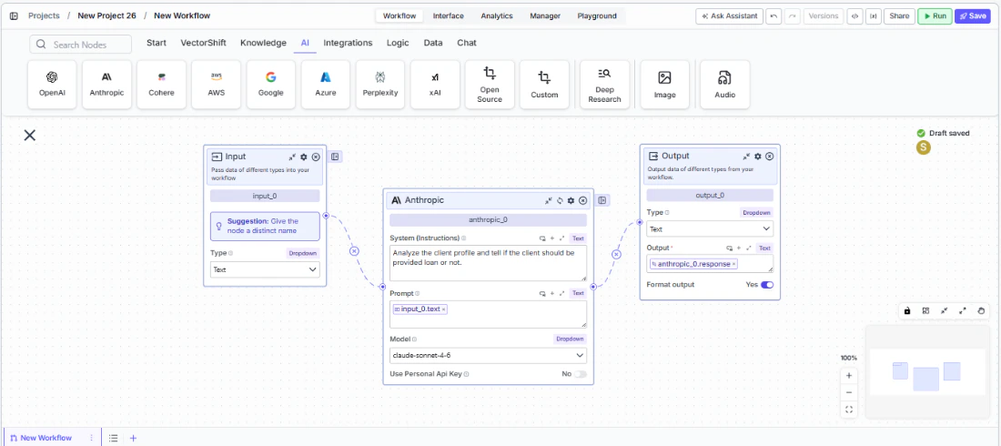This screenshot has width=1001, height=446.
Task: Toggle Use Personal Api Key switch
Action: point(581,374)
